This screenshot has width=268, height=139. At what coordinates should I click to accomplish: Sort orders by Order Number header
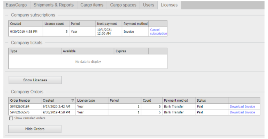coord(20,101)
